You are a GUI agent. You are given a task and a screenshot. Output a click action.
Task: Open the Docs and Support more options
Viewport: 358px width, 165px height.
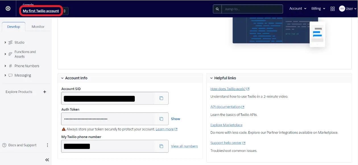tap(47, 145)
